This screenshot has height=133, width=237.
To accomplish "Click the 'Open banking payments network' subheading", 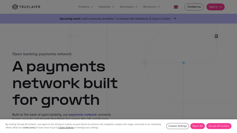I will tap(42, 54).
